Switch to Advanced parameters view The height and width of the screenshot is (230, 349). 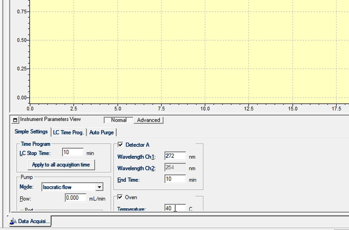(x=148, y=120)
